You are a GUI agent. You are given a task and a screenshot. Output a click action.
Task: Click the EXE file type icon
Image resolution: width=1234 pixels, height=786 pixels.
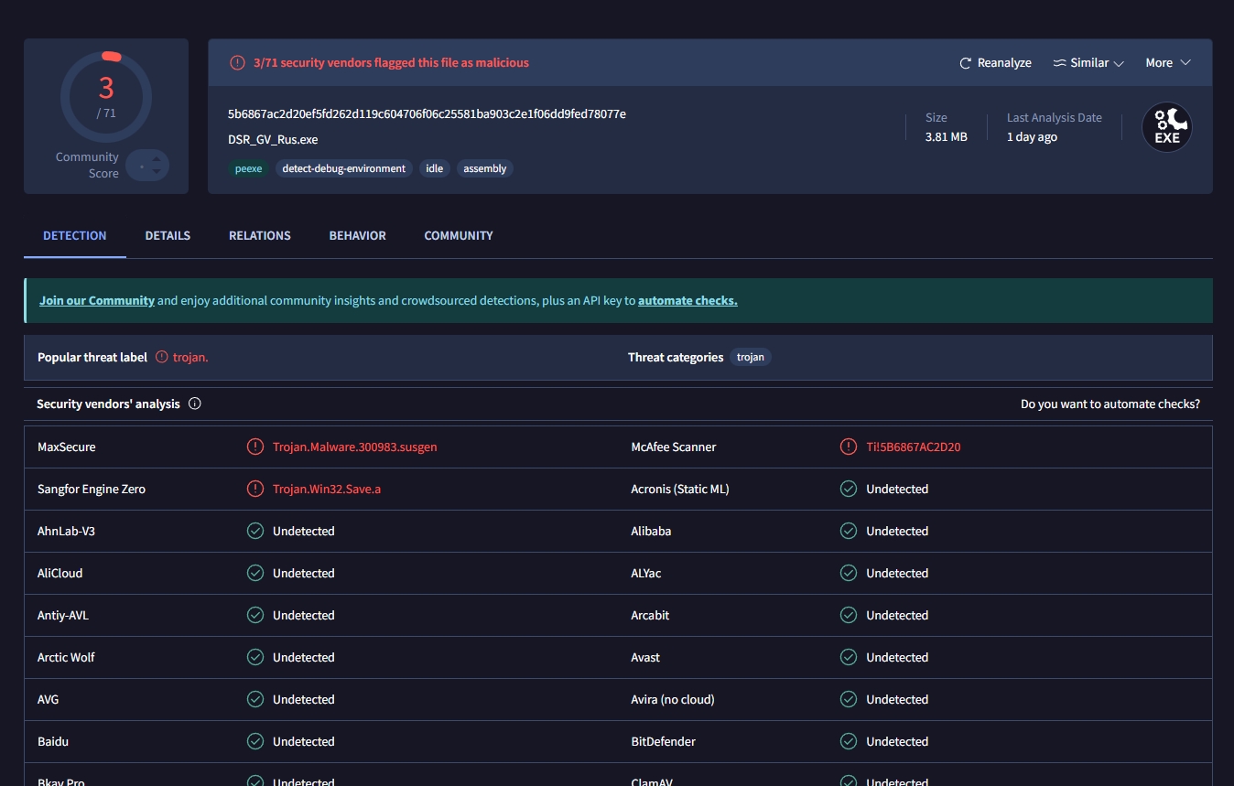[1166, 127]
